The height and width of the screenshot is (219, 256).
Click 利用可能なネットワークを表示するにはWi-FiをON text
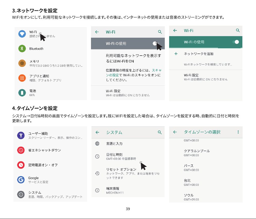(x=133, y=58)
